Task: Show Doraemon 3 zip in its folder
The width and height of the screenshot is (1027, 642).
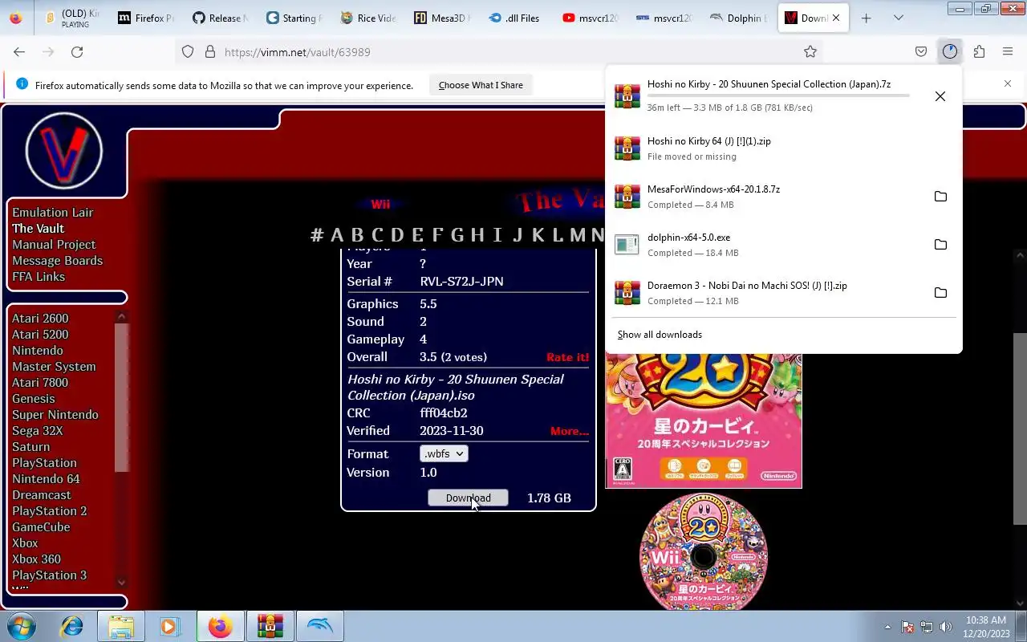Action: (x=940, y=293)
